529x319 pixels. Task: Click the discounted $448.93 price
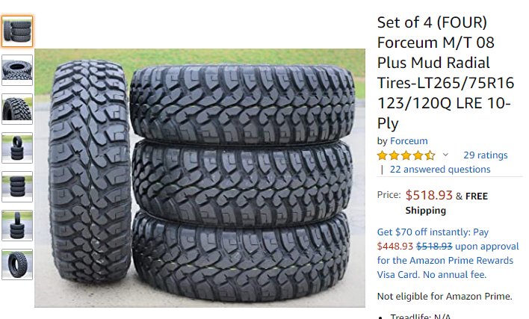(x=395, y=247)
